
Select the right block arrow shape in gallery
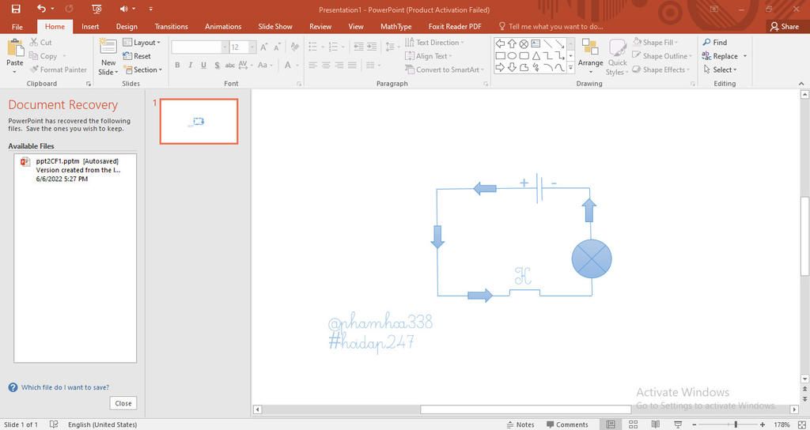point(500,67)
